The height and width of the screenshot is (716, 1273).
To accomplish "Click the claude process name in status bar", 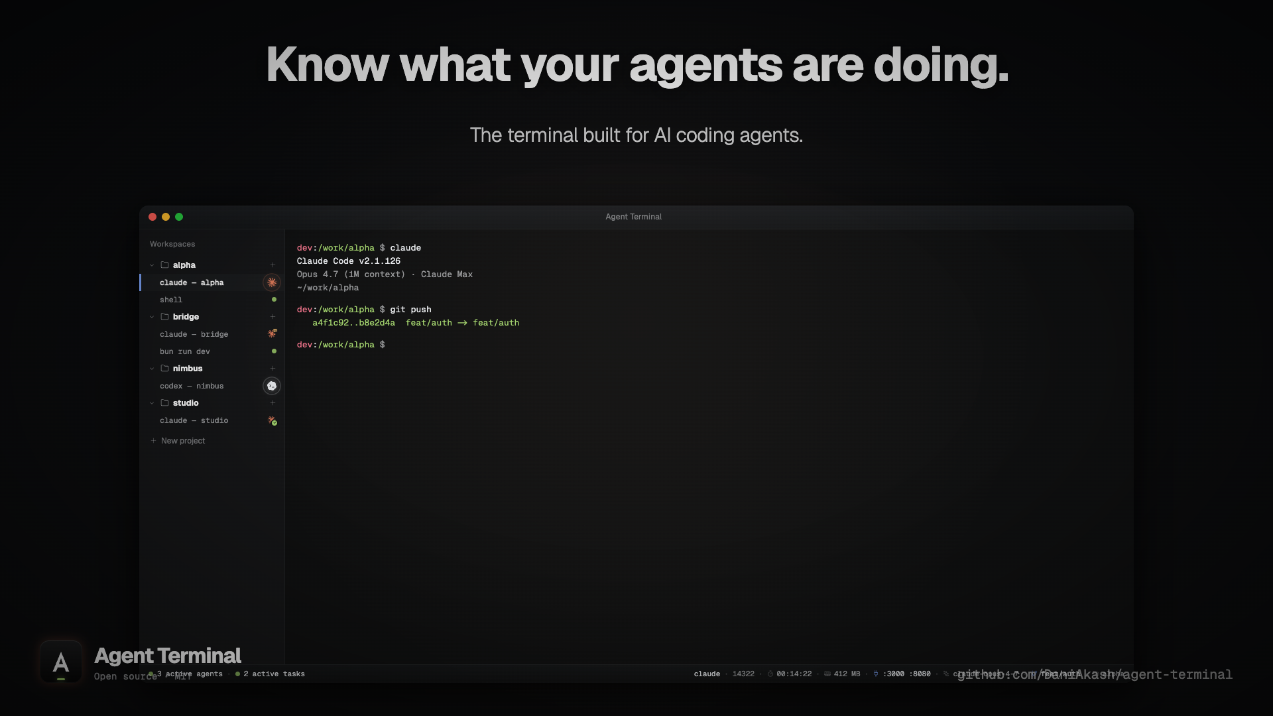I will tap(707, 674).
